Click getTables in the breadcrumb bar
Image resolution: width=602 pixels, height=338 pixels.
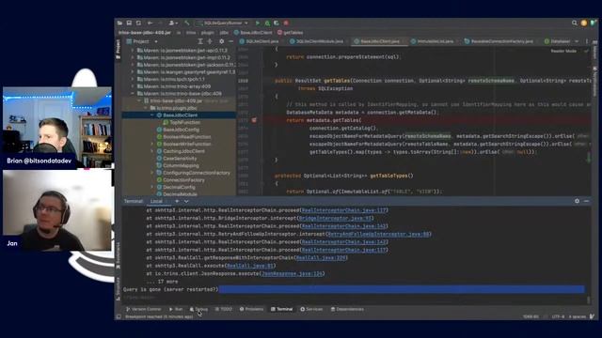[x=291, y=33]
